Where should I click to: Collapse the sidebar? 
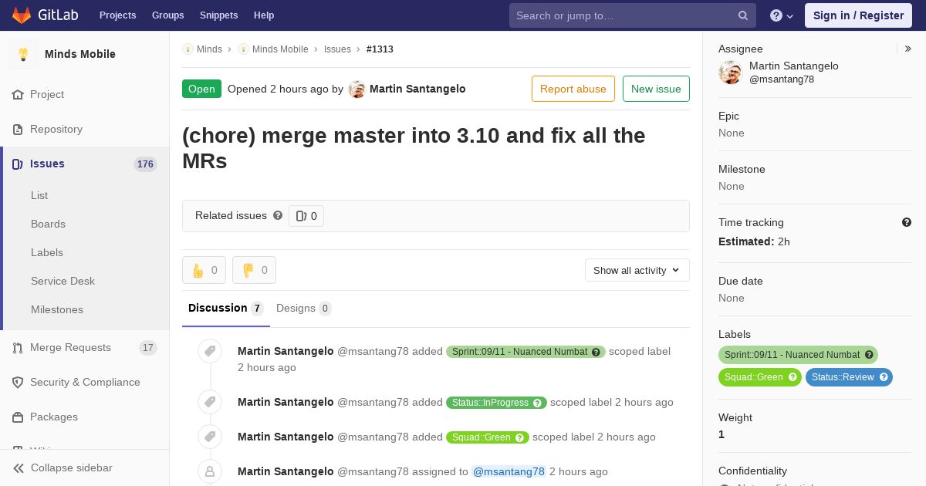85,467
